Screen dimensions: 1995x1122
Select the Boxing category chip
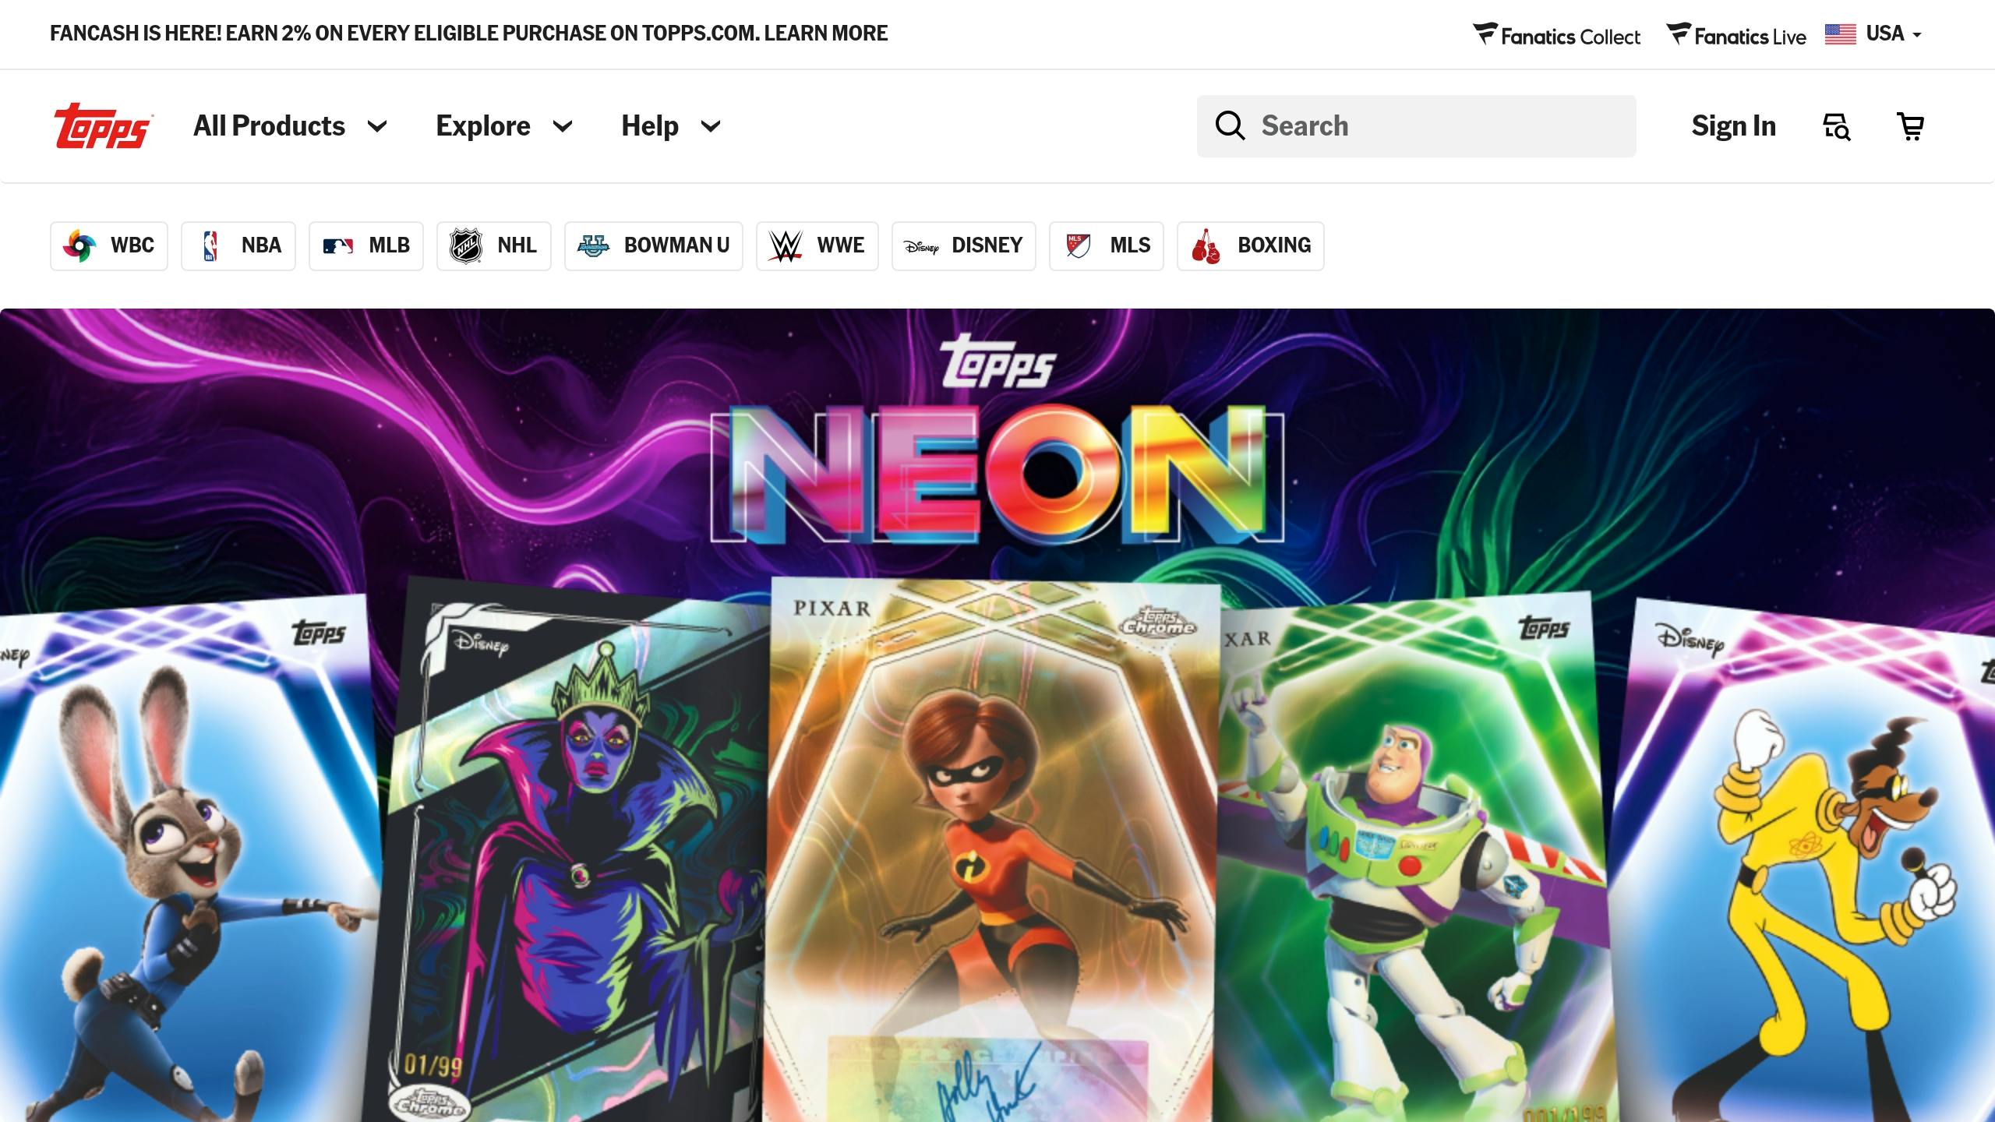[x=1251, y=245]
